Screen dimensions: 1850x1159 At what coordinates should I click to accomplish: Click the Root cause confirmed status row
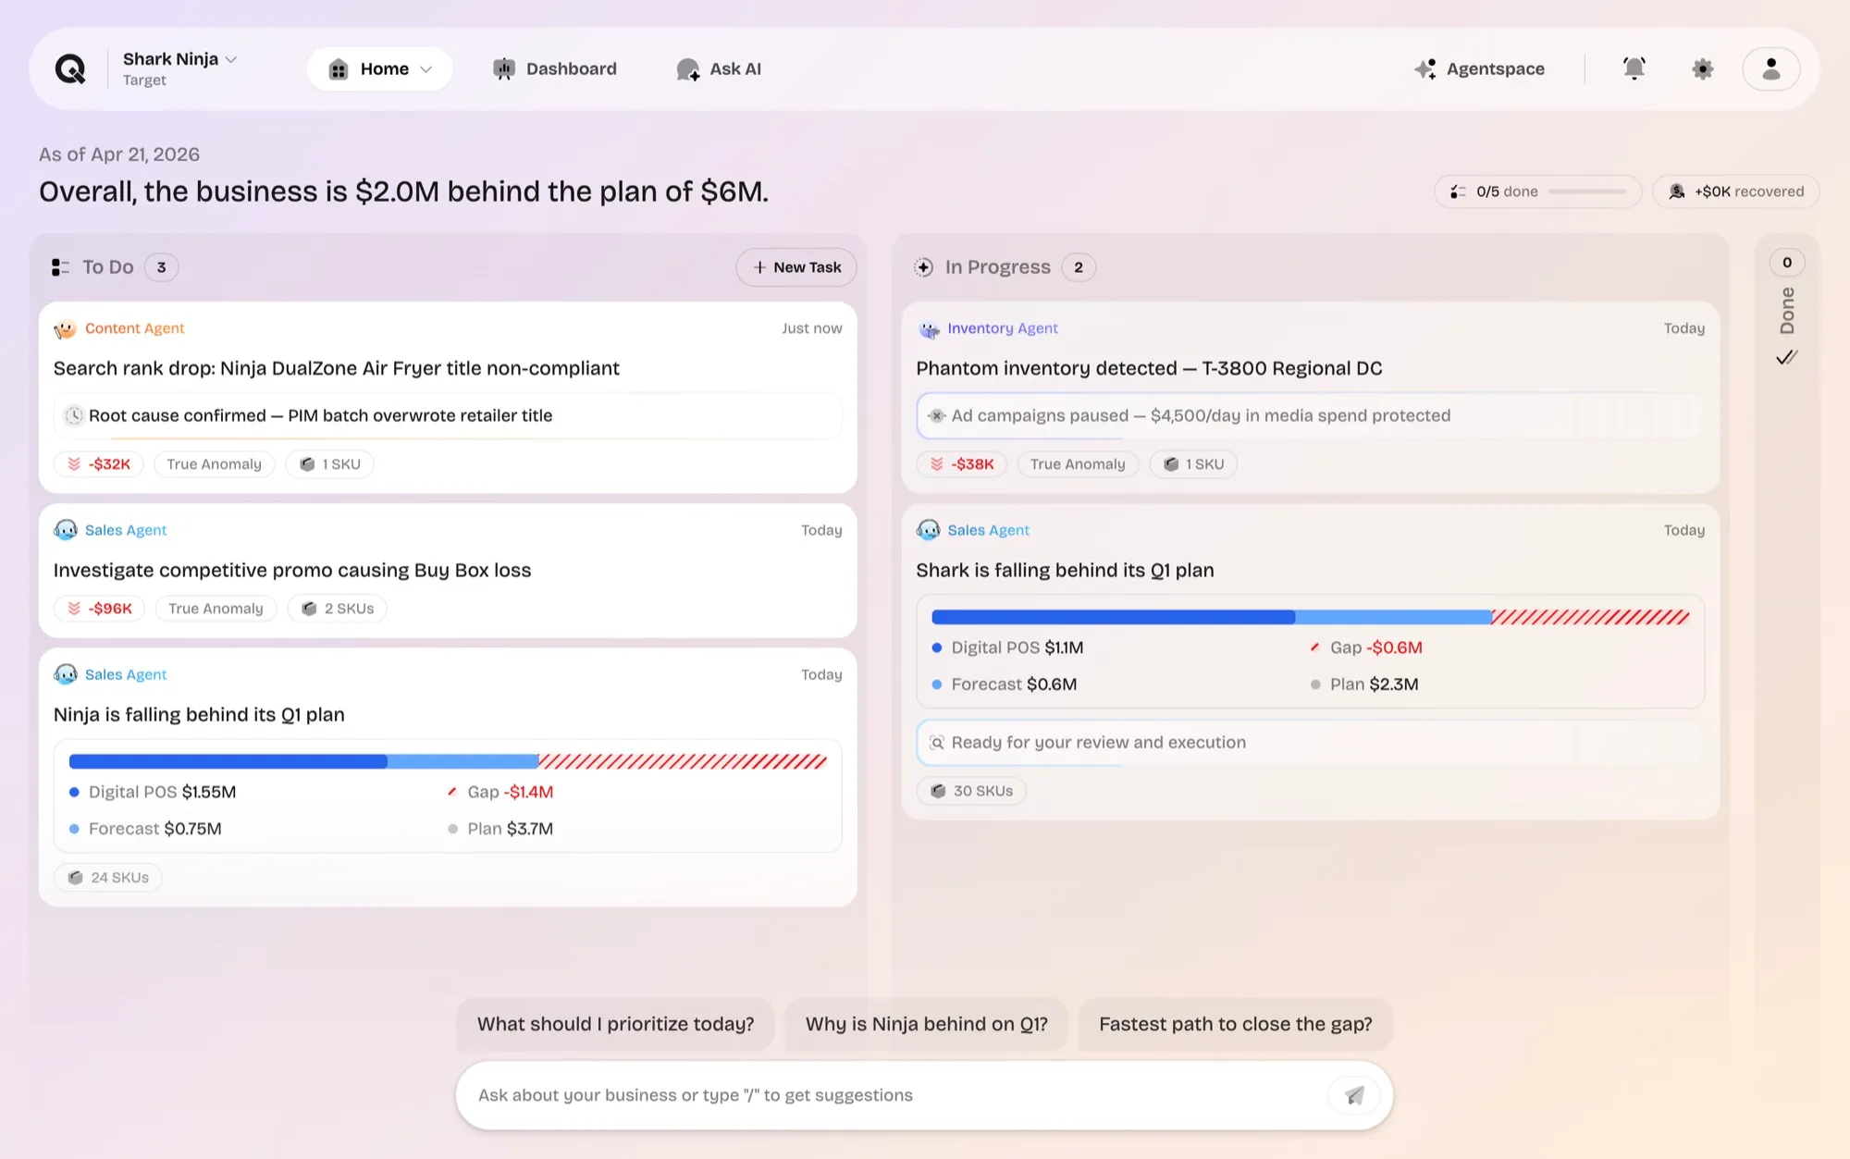coord(448,416)
